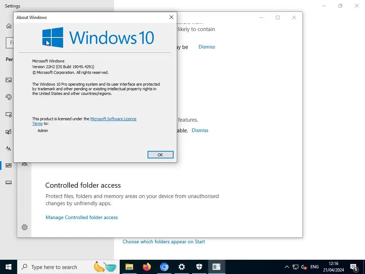Dismiss the 'may be' recommendation
The width and height of the screenshot is (365, 274).
(207, 47)
